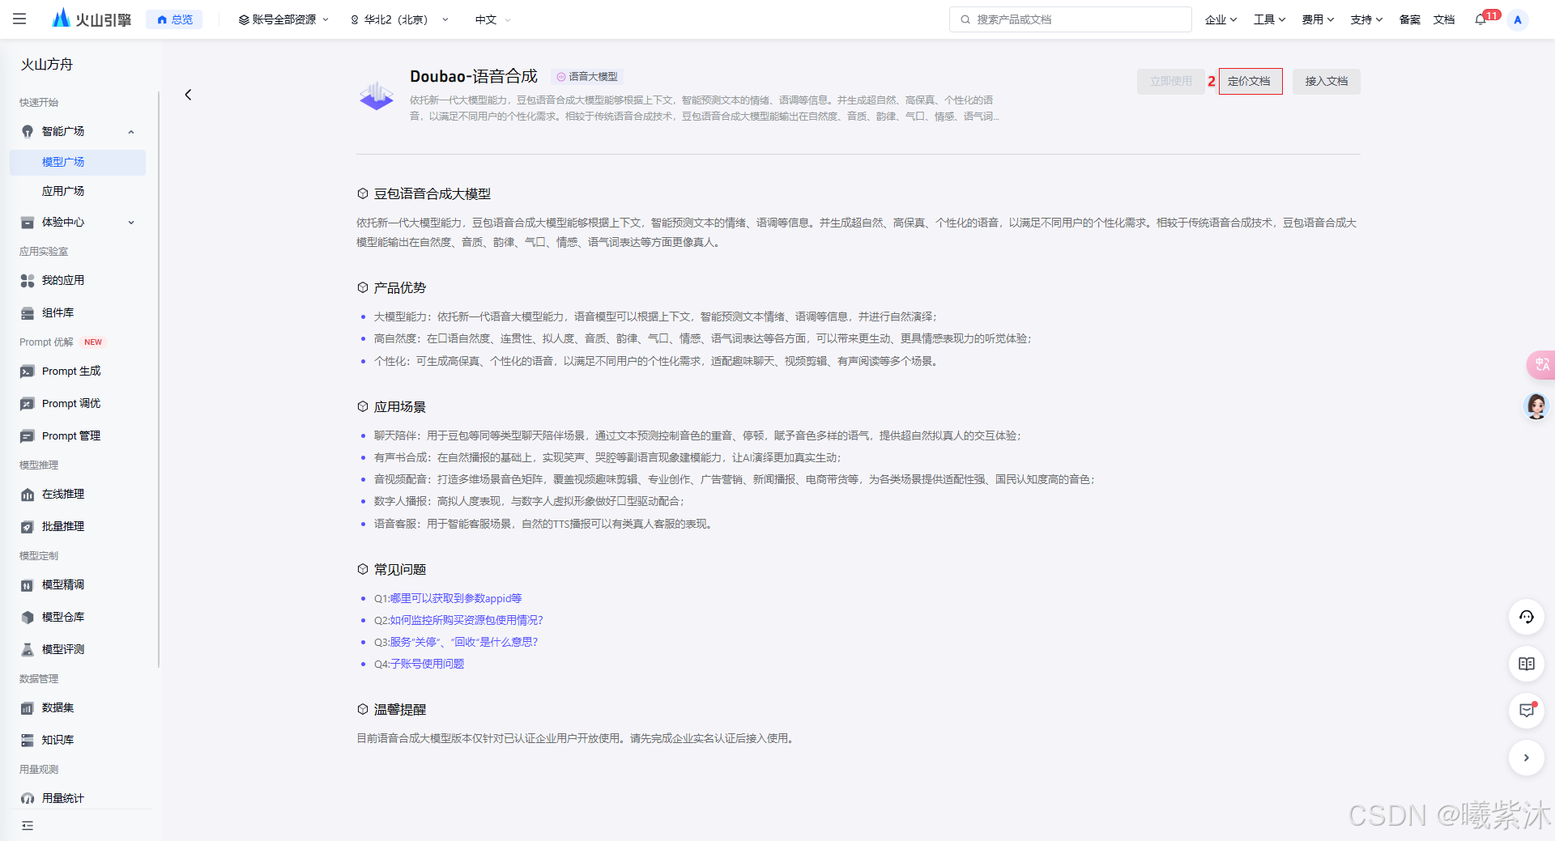The width and height of the screenshot is (1555, 841).
Task: Click the 火山引擎 logo
Action: (91, 19)
